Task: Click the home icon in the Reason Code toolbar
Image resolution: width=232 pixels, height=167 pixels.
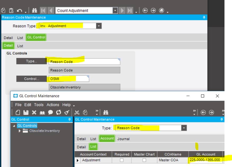Action: [x=161, y=11]
